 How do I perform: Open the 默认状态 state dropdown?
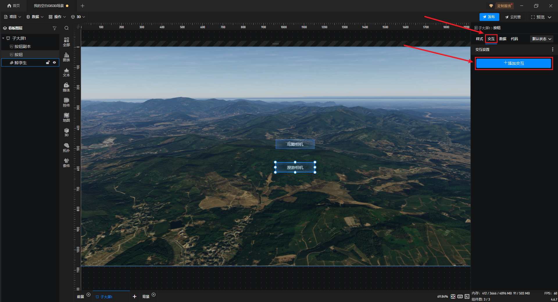pos(541,39)
